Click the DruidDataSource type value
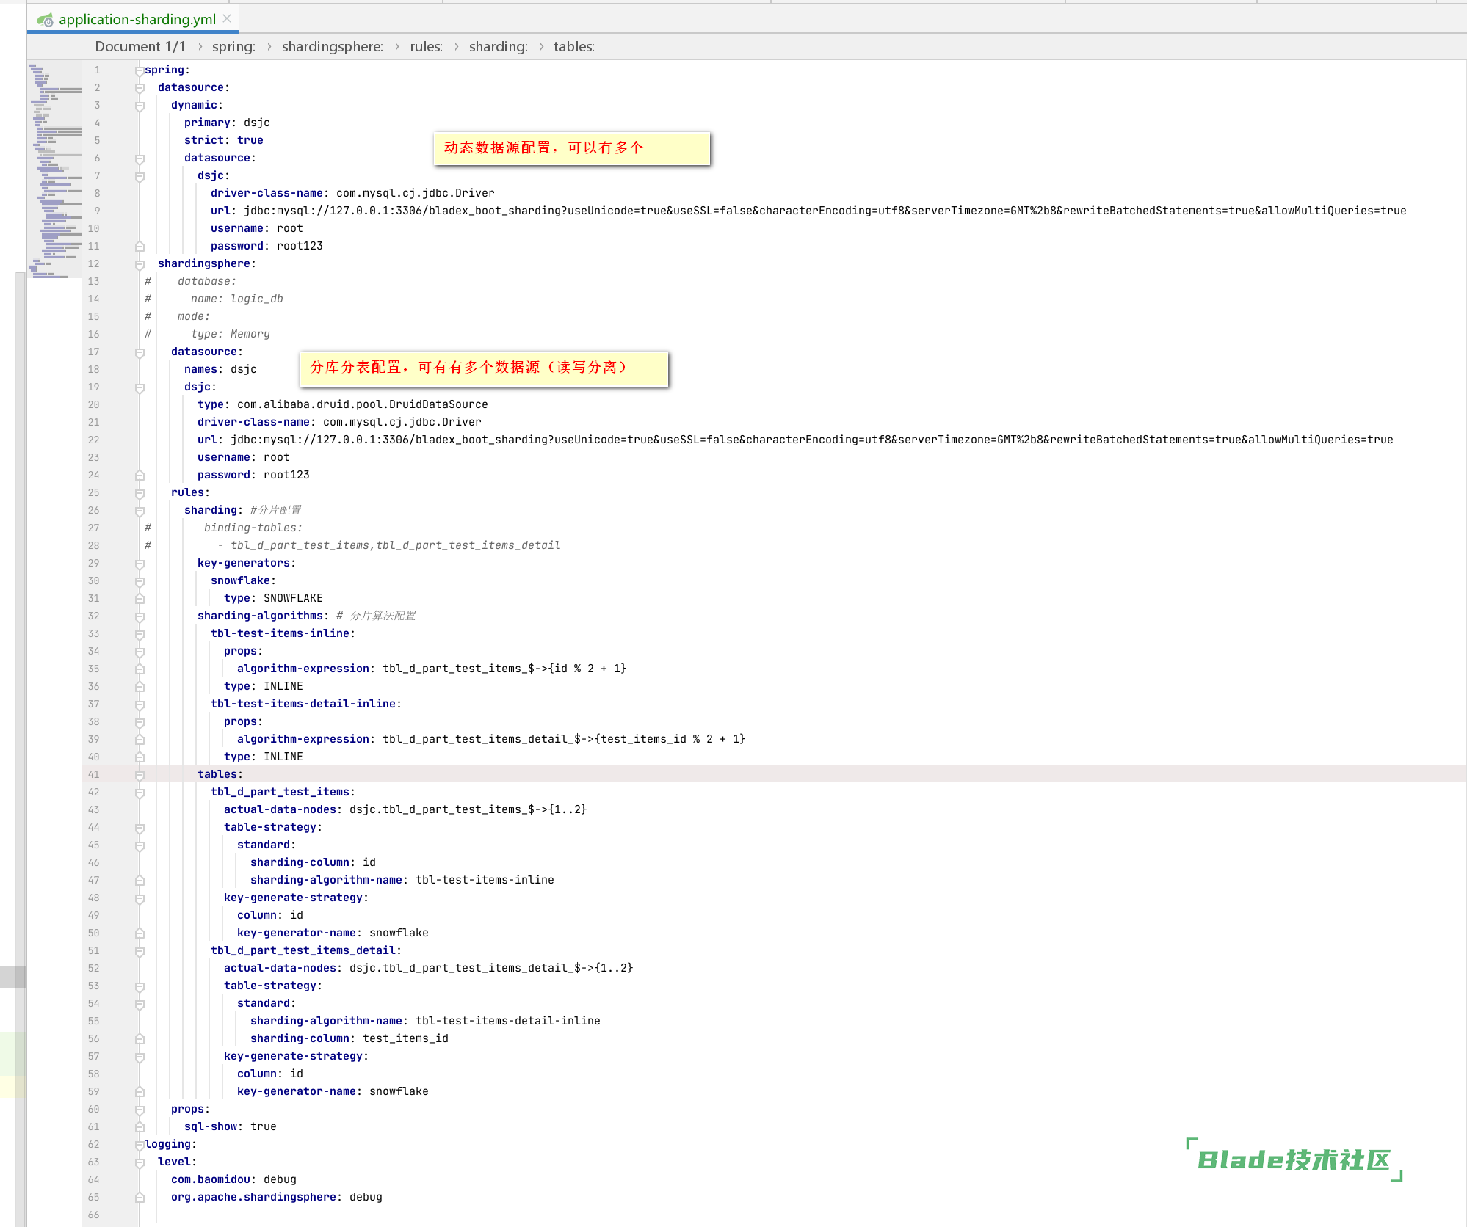 click(x=362, y=404)
